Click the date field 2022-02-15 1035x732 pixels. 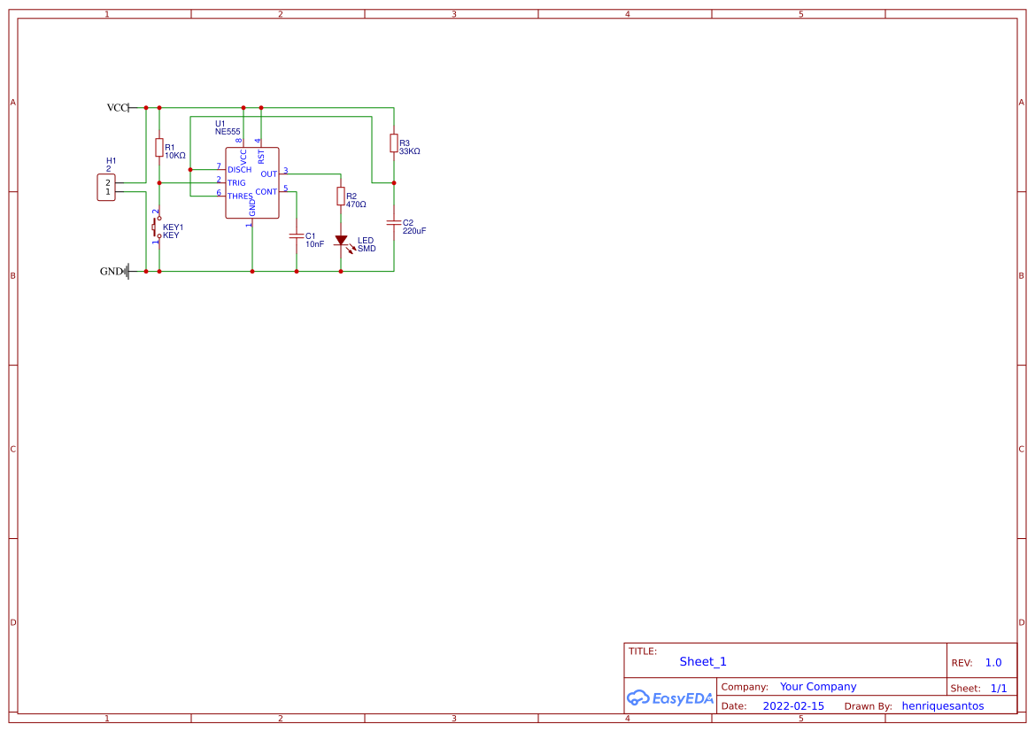[792, 705]
